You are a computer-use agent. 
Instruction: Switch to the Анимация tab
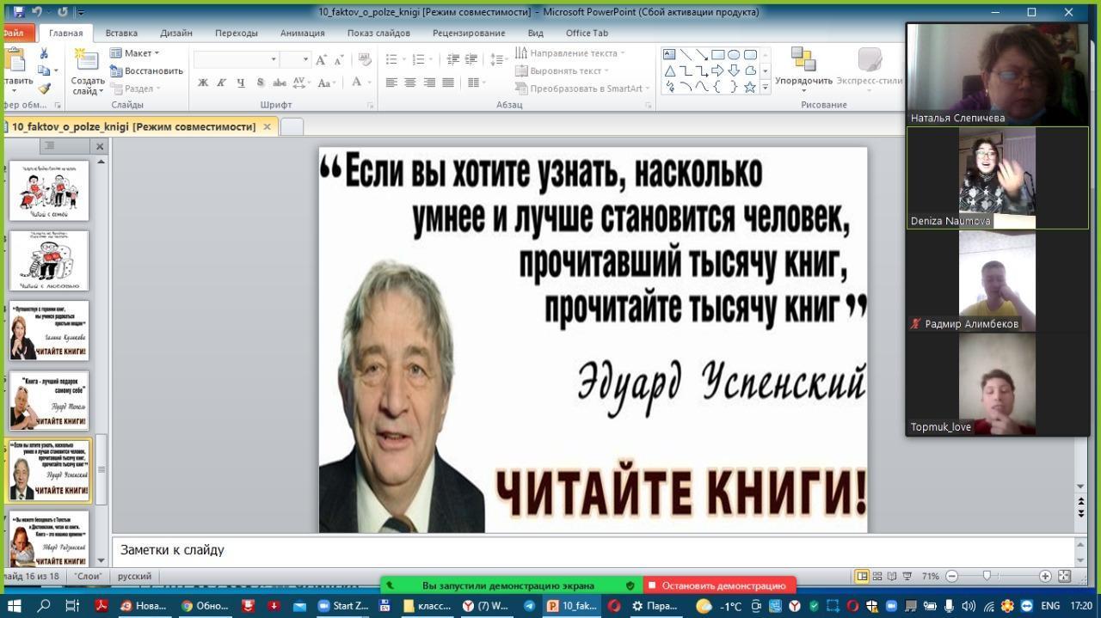(x=302, y=34)
